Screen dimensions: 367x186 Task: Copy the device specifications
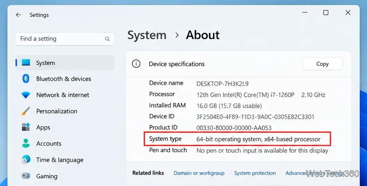click(x=323, y=64)
